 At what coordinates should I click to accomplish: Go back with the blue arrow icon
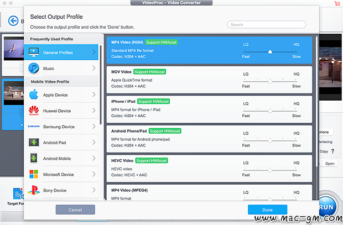click(x=13, y=21)
